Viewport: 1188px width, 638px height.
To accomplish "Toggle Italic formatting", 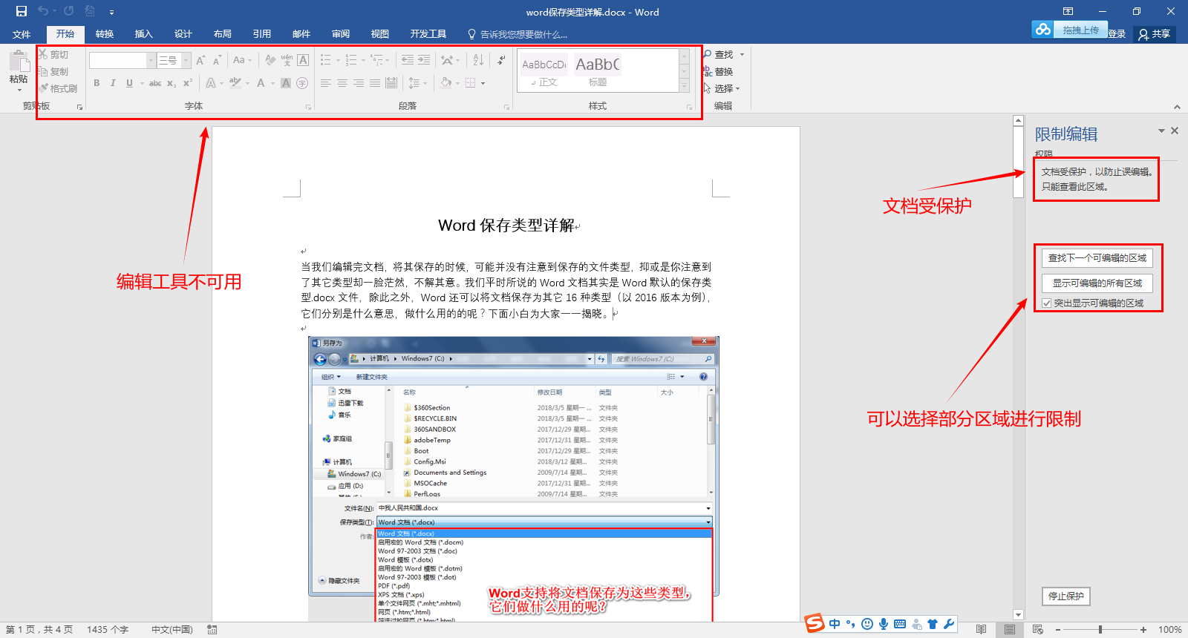I will pos(113,83).
